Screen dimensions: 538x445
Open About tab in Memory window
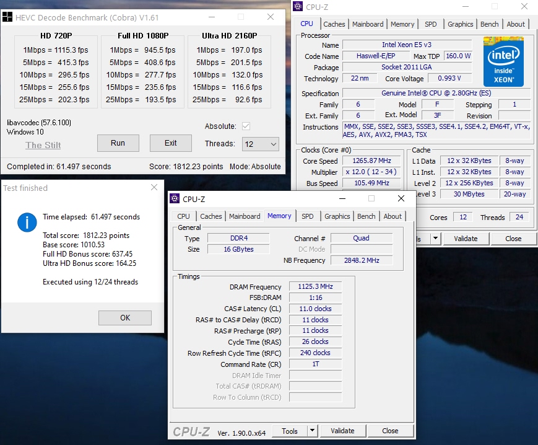pyautogui.click(x=393, y=216)
